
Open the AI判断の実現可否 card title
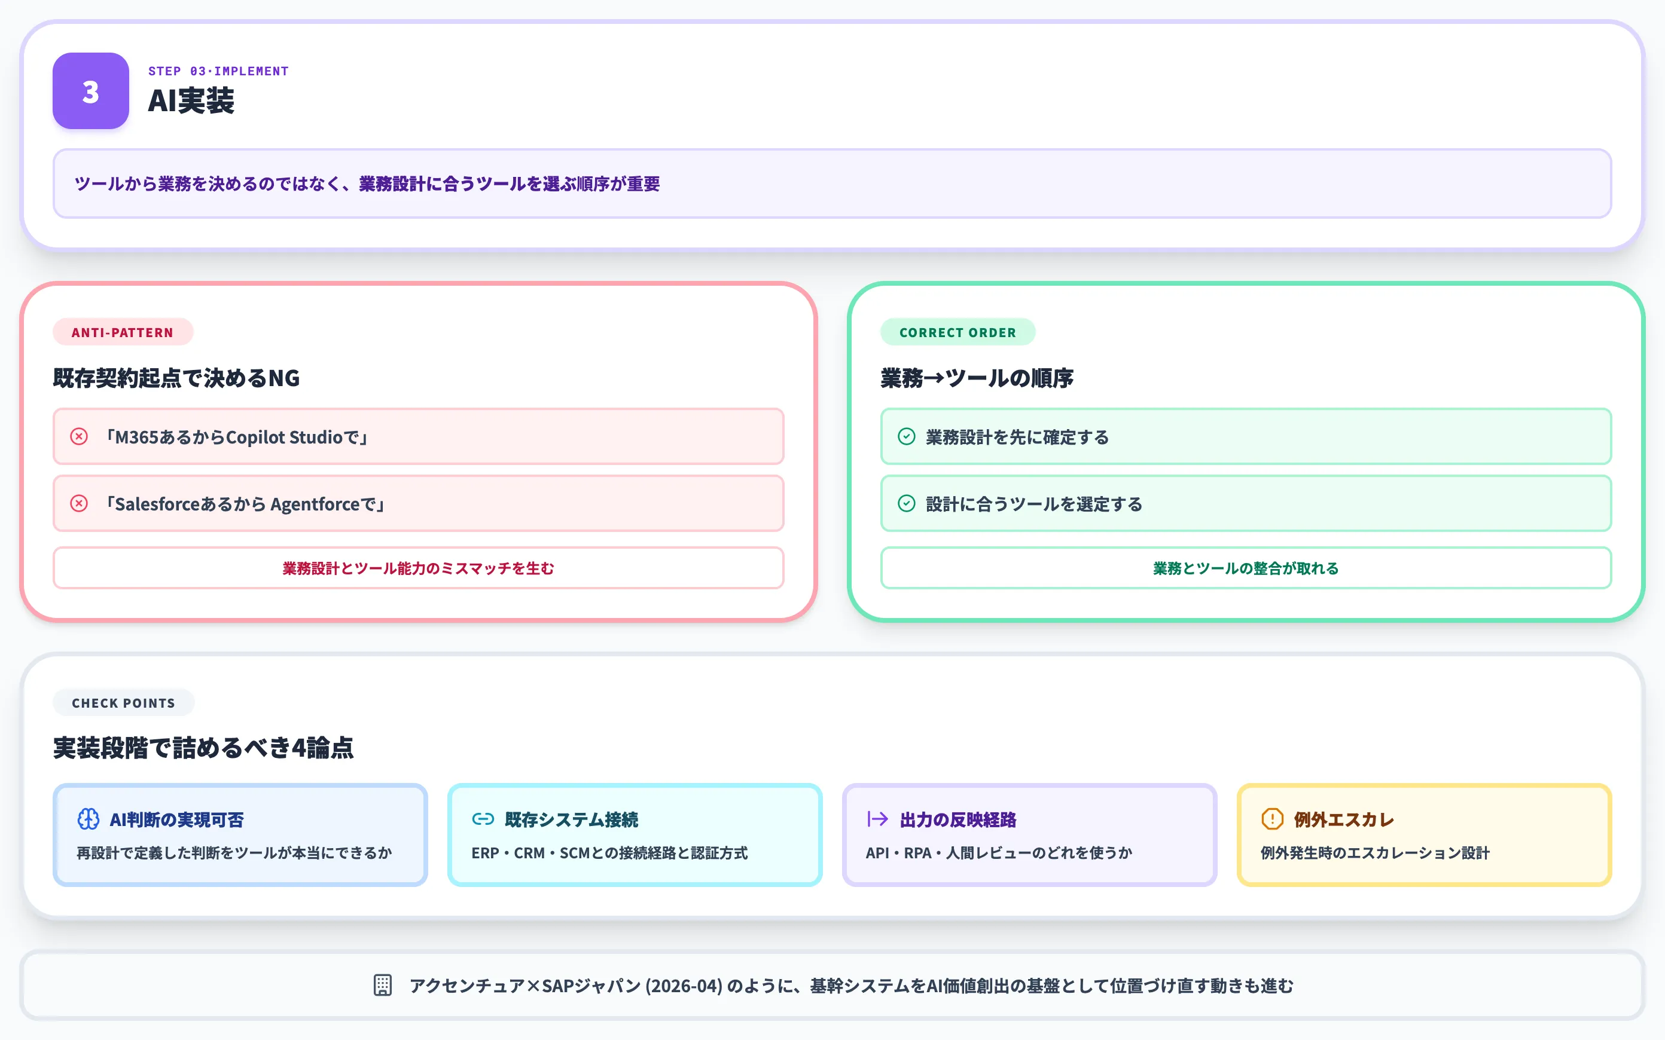(x=177, y=820)
